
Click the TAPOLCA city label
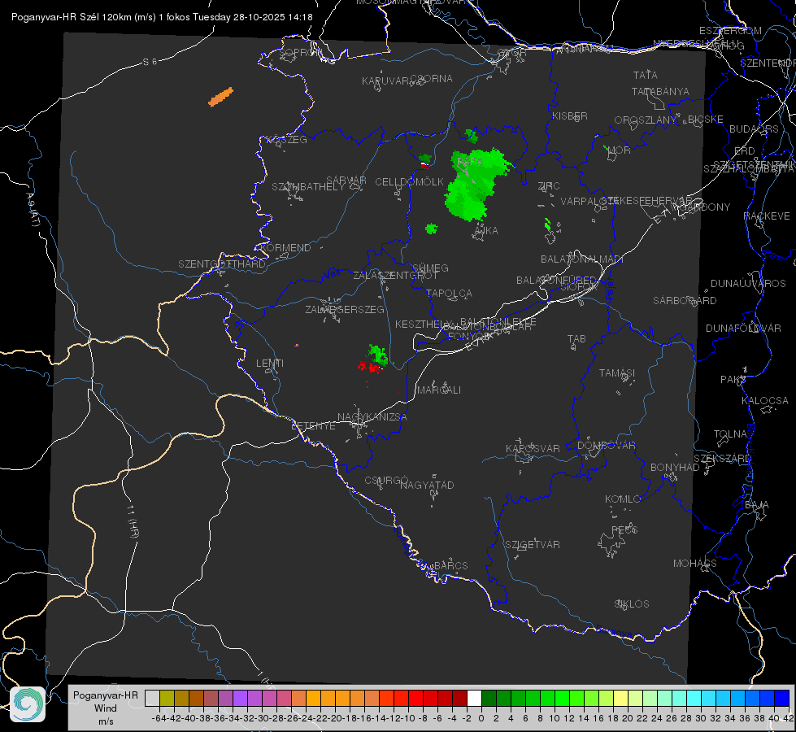[x=450, y=293]
